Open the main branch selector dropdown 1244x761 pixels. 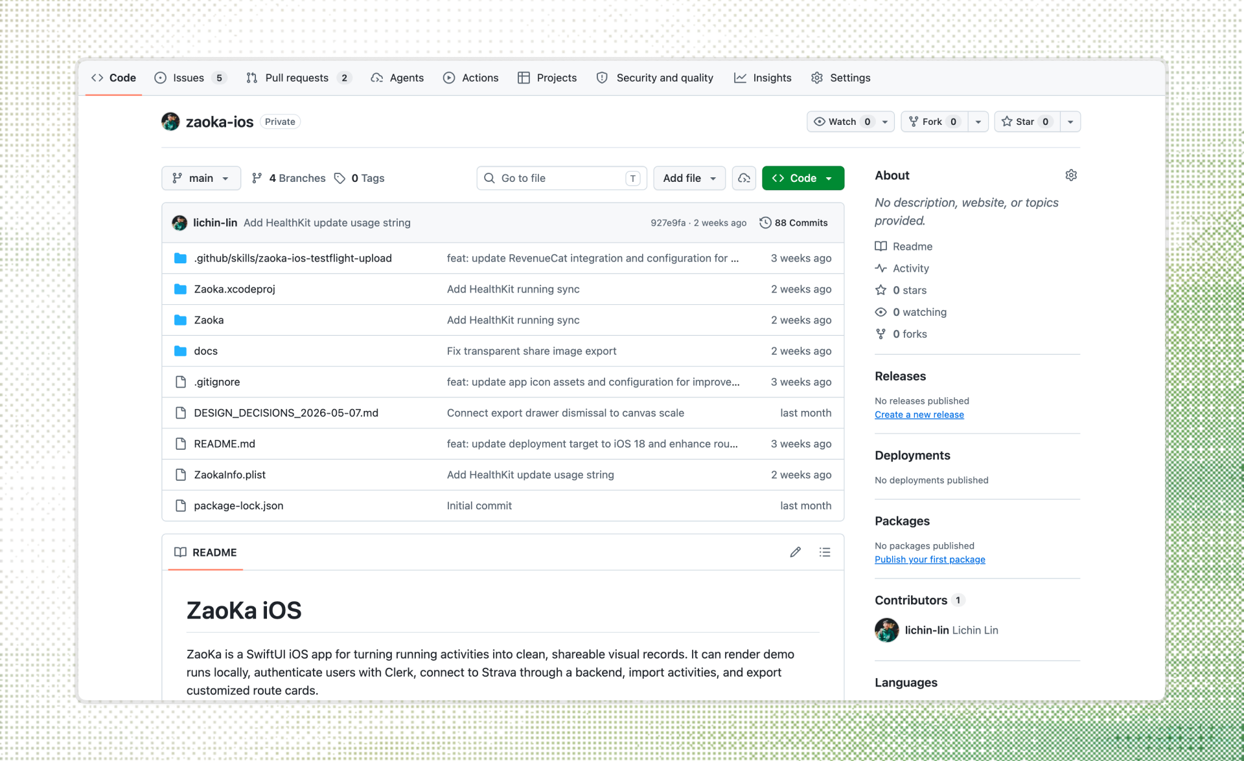(201, 178)
